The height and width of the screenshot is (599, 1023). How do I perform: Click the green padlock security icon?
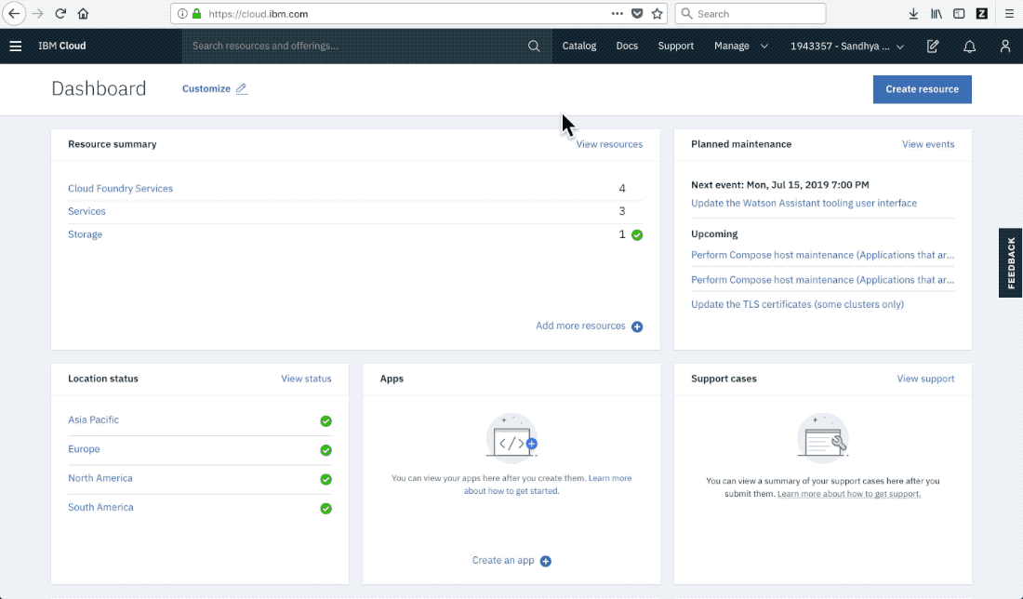[196, 14]
